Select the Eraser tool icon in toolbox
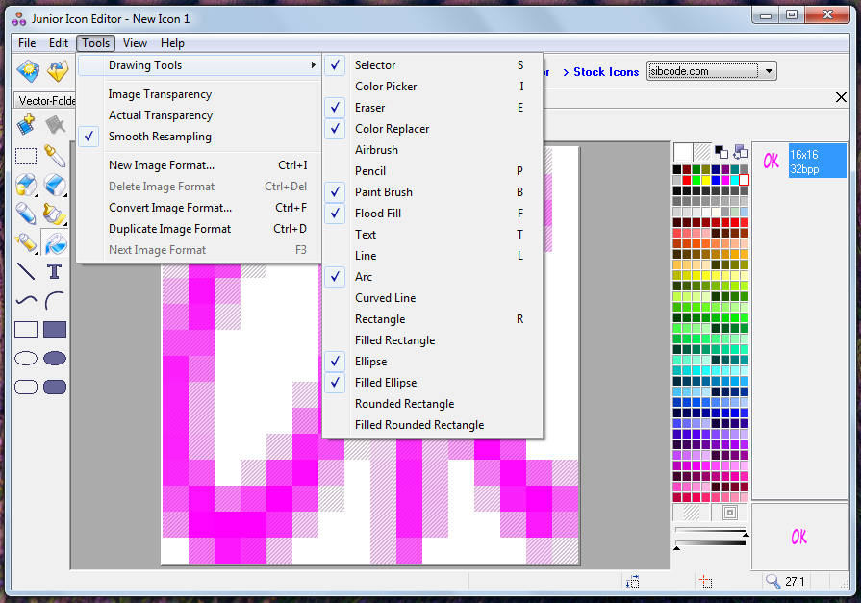Image resolution: width=861 pixels, height=603 pixels. 55,185
